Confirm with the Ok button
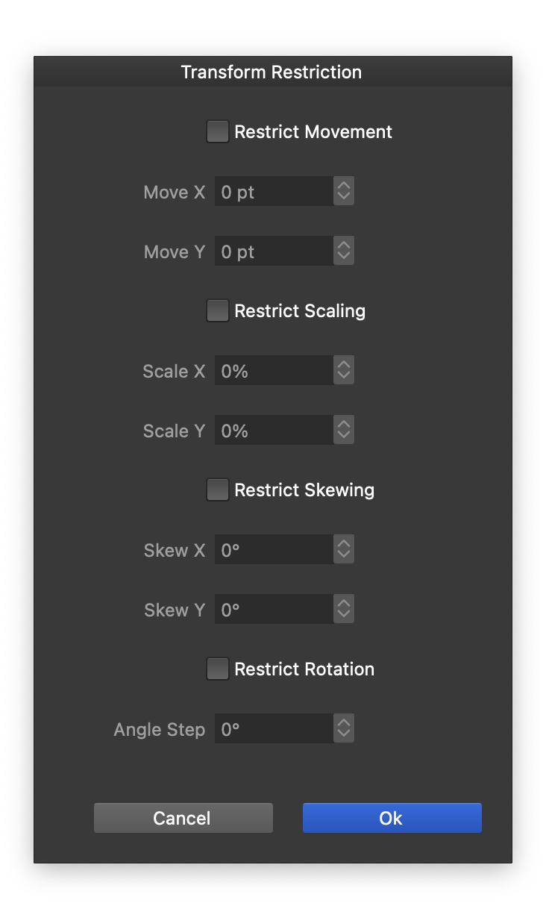Image resolution: width=546 pixels, height=903 pixels. [392, 818]
